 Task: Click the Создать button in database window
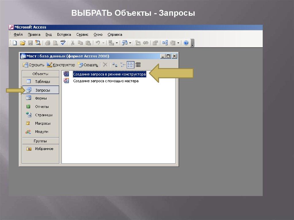click(88, 65)
